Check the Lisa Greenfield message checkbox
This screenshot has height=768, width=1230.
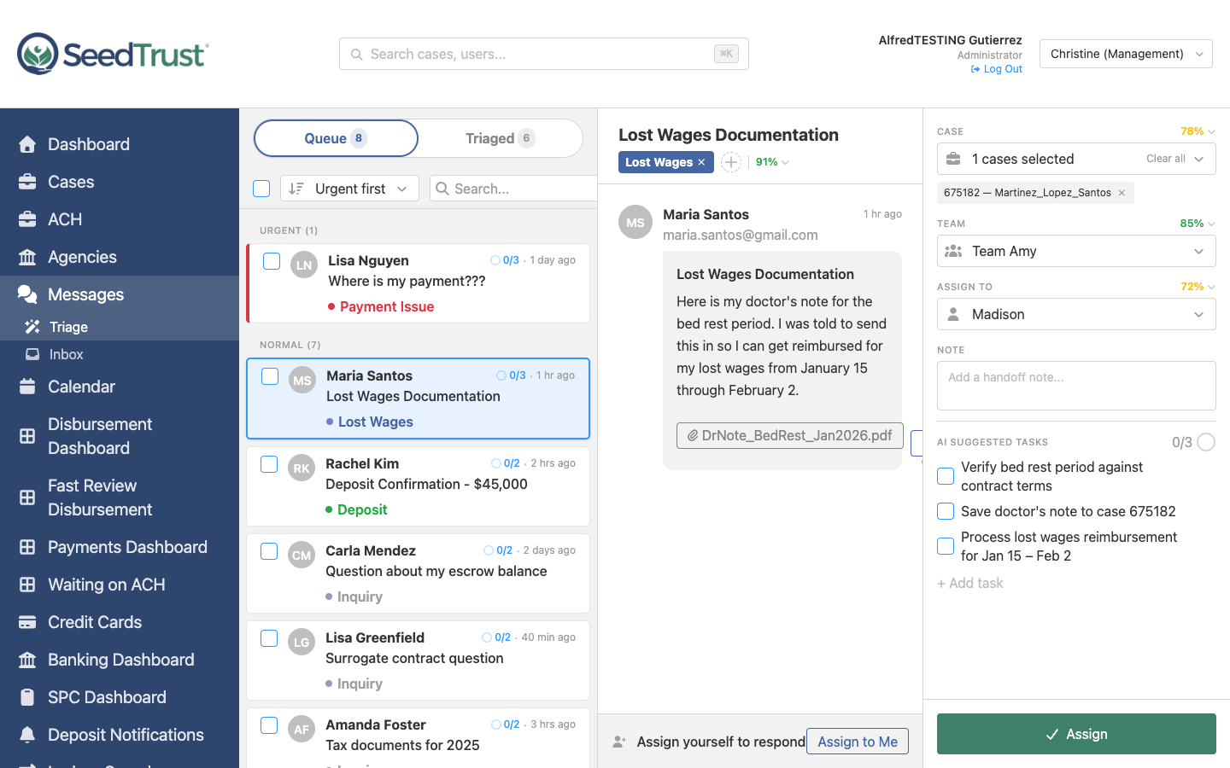[269, 638]
